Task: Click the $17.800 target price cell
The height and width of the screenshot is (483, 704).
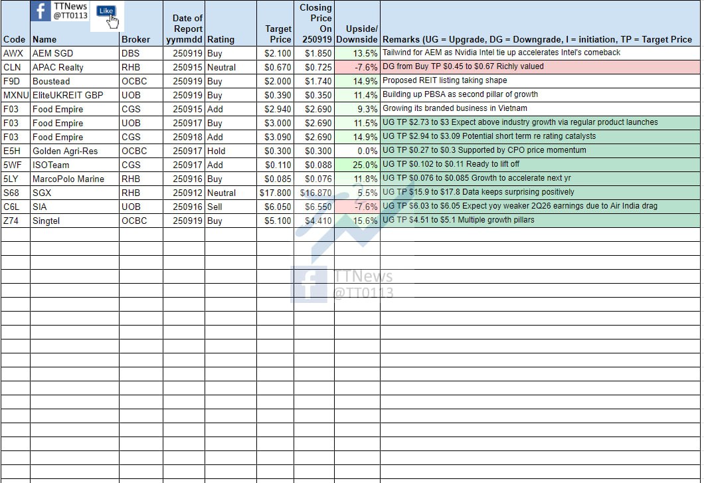Action: (275, 193)
